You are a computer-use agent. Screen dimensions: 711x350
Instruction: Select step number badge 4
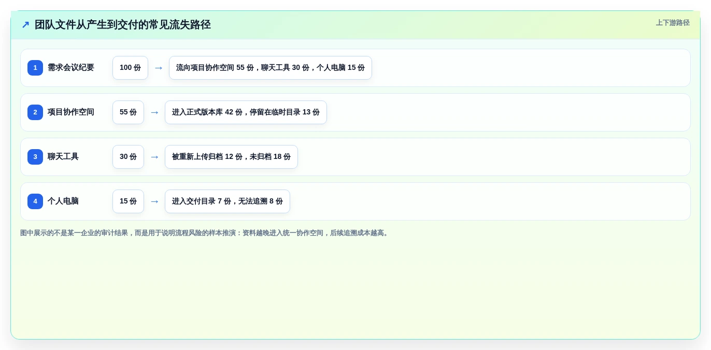pos(35,201)
